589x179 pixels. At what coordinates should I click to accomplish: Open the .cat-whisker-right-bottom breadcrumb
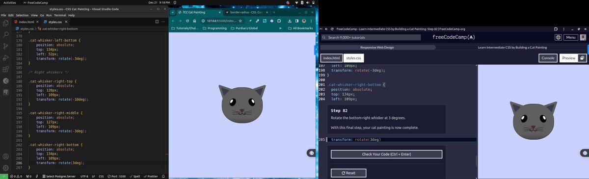(x=57, y=29)
